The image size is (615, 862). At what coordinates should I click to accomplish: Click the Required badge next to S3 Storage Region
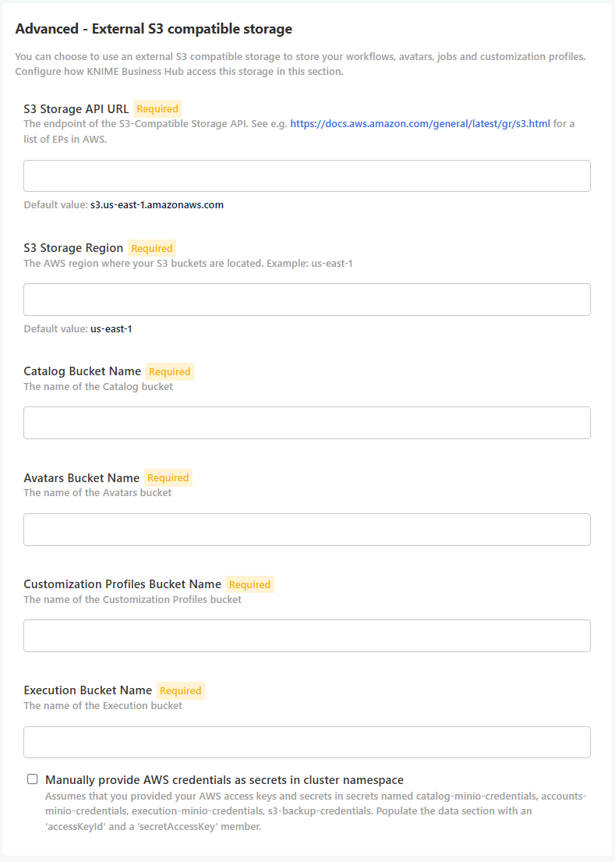(152, 248)
